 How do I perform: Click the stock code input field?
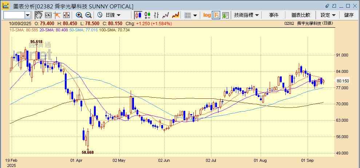click(x=14, y=15)
